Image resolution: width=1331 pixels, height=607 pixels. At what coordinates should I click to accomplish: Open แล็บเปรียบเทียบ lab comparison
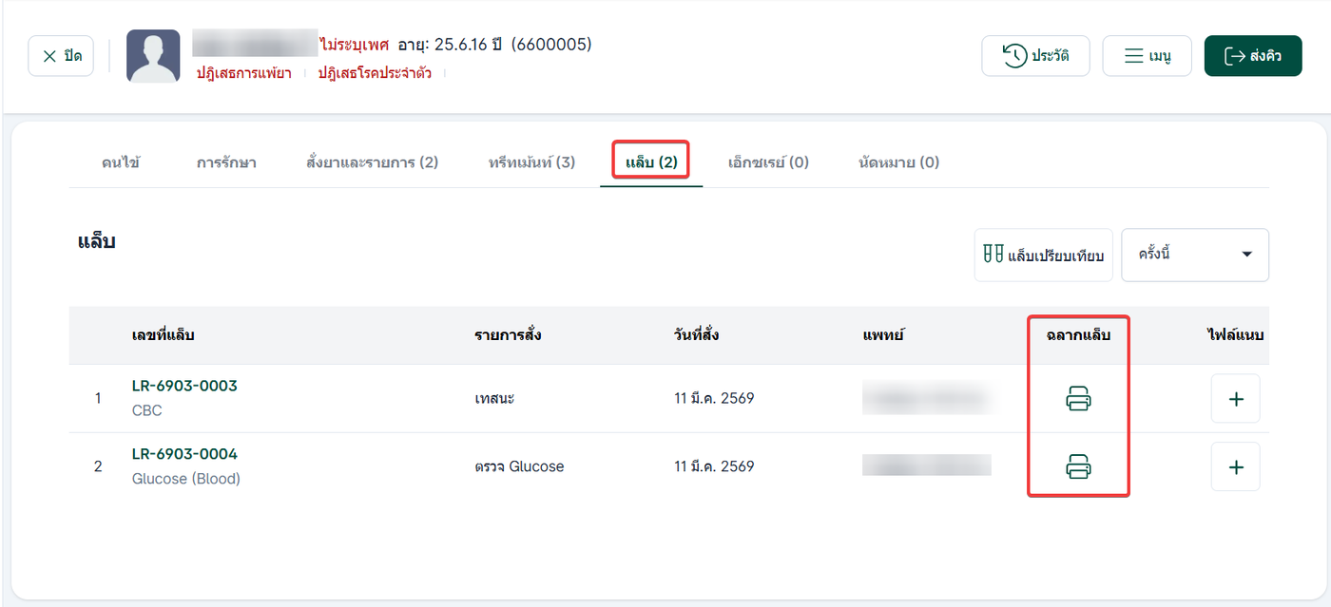coord(1044,255)
